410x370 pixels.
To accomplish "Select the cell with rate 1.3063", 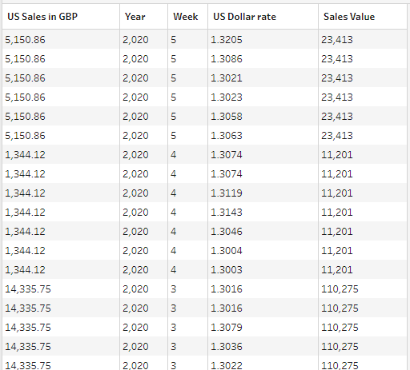I will 263,135.
